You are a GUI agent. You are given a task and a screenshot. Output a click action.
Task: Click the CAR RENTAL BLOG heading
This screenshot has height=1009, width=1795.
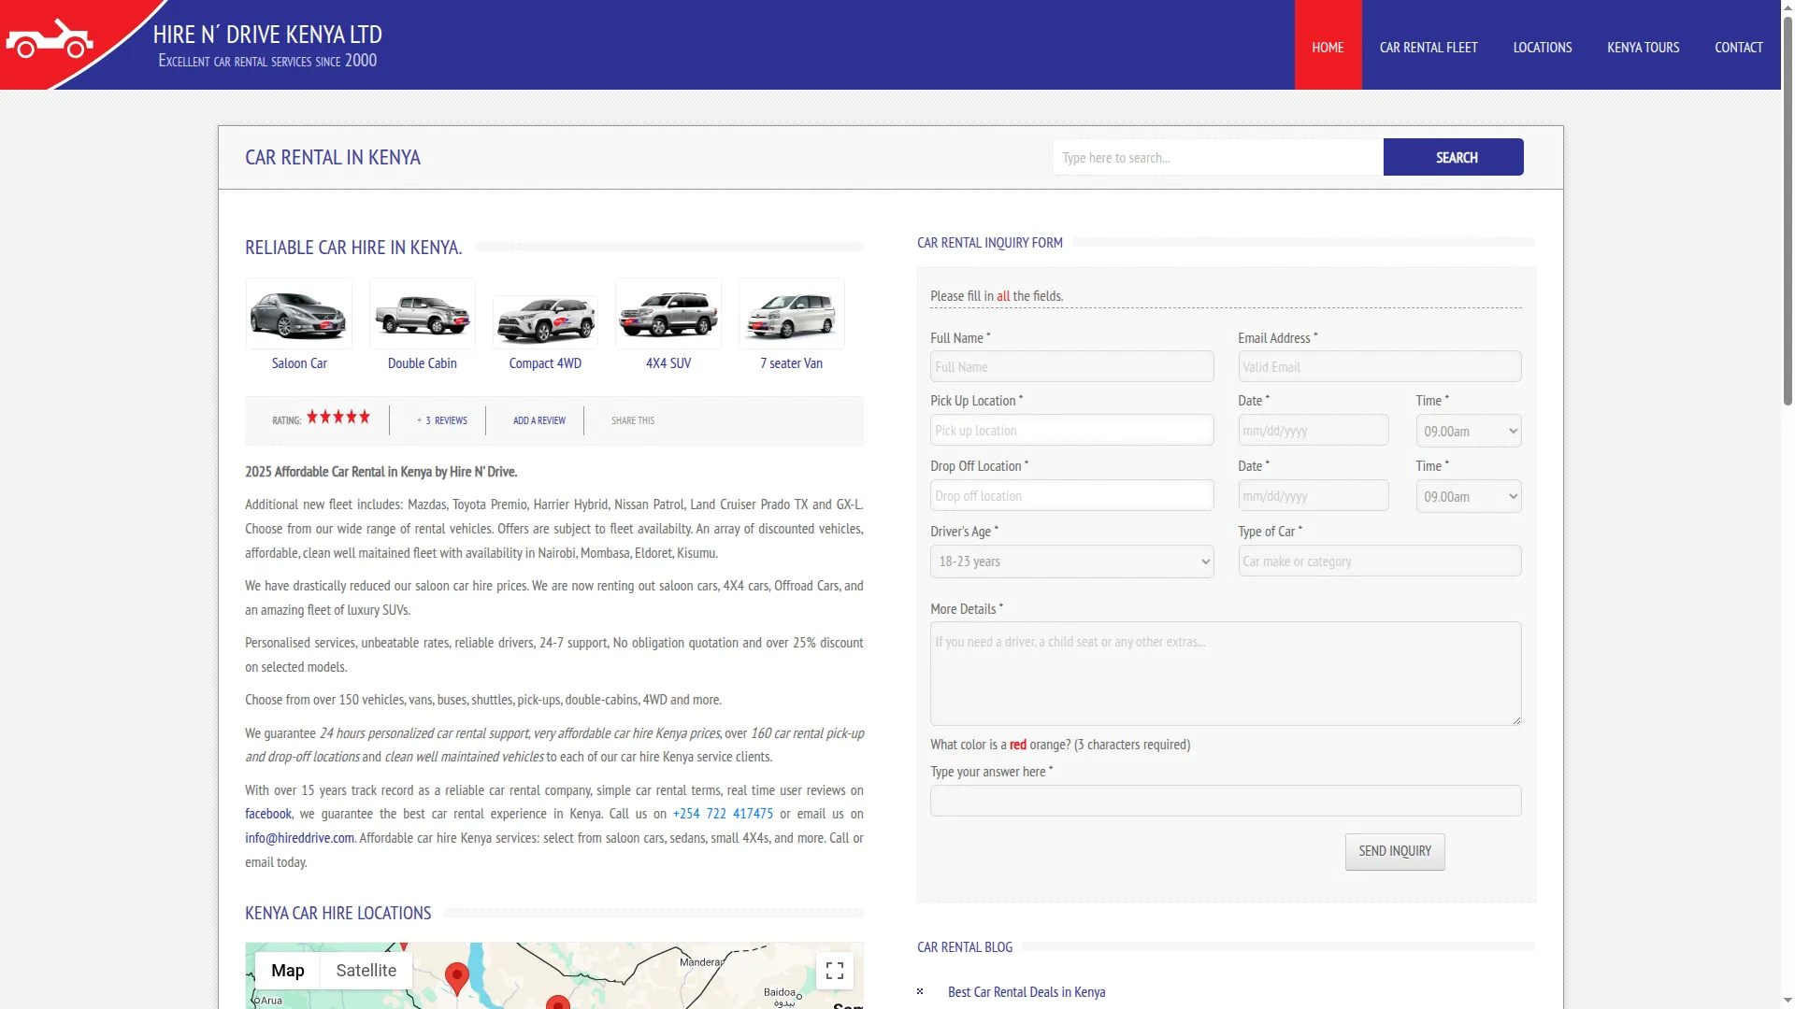click(965, 946)
